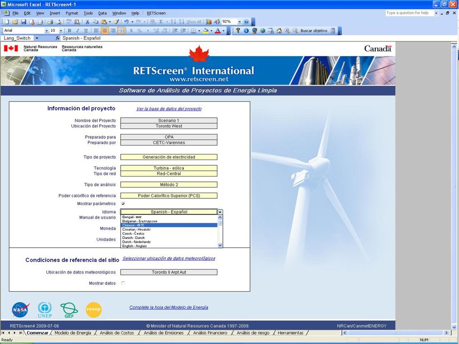Cut selection with the scissors icon
This screenshot has height=344, width=459.
pyautogui.click(x=87, y=21)
